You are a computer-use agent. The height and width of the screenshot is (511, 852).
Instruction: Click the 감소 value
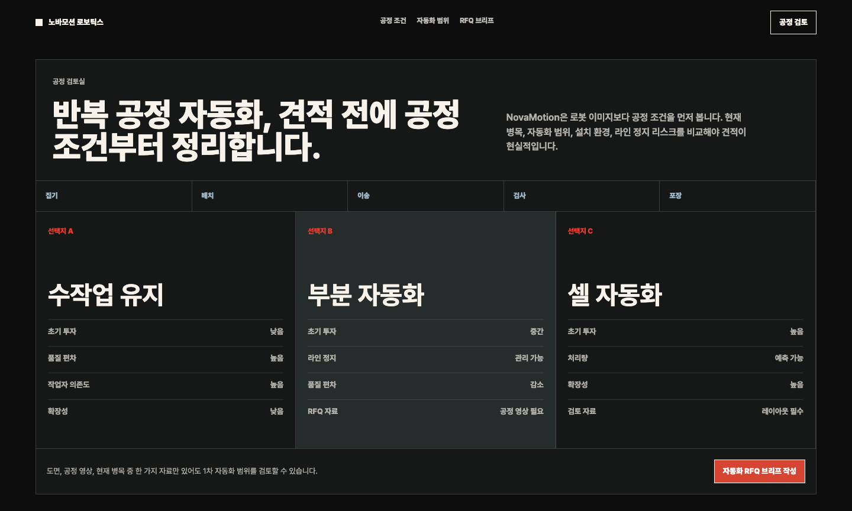(x=537, y=385)
